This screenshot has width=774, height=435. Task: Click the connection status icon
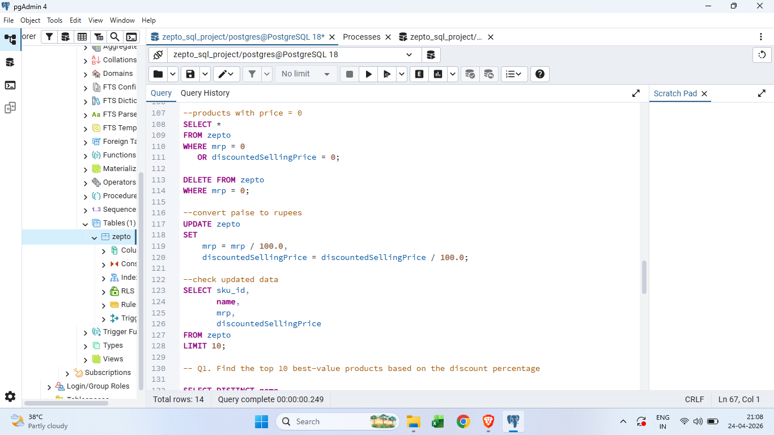pos(158,55)
